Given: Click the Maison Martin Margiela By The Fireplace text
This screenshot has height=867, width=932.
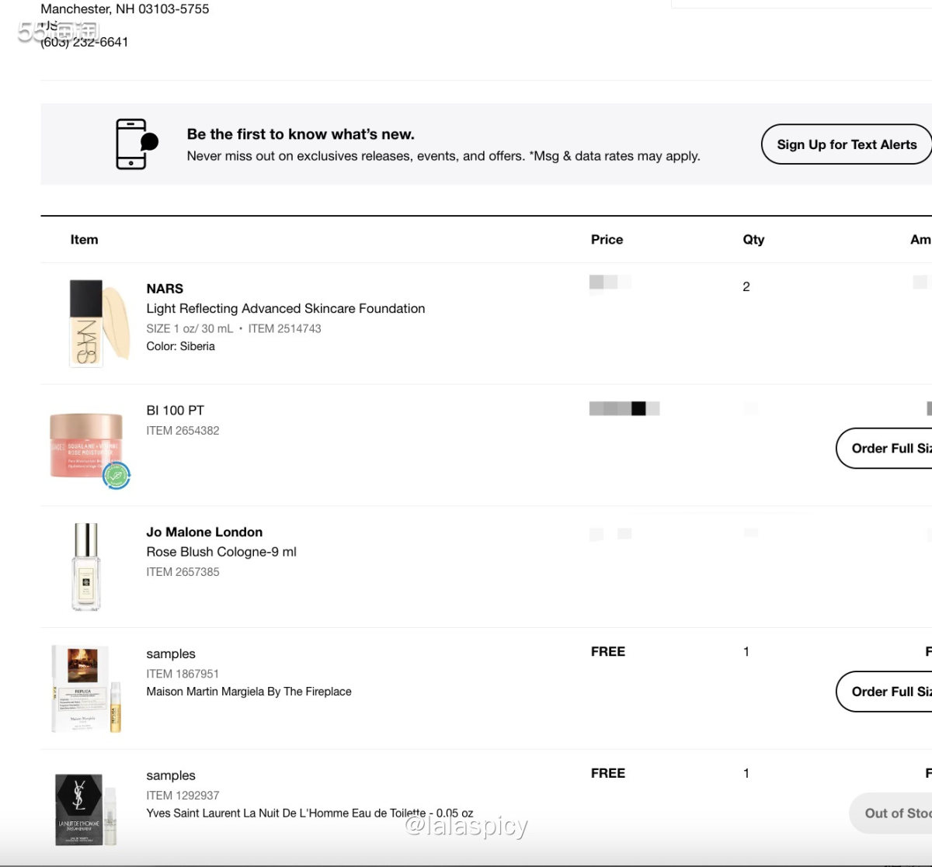Looking at the screenshot, I should [249, 692].
